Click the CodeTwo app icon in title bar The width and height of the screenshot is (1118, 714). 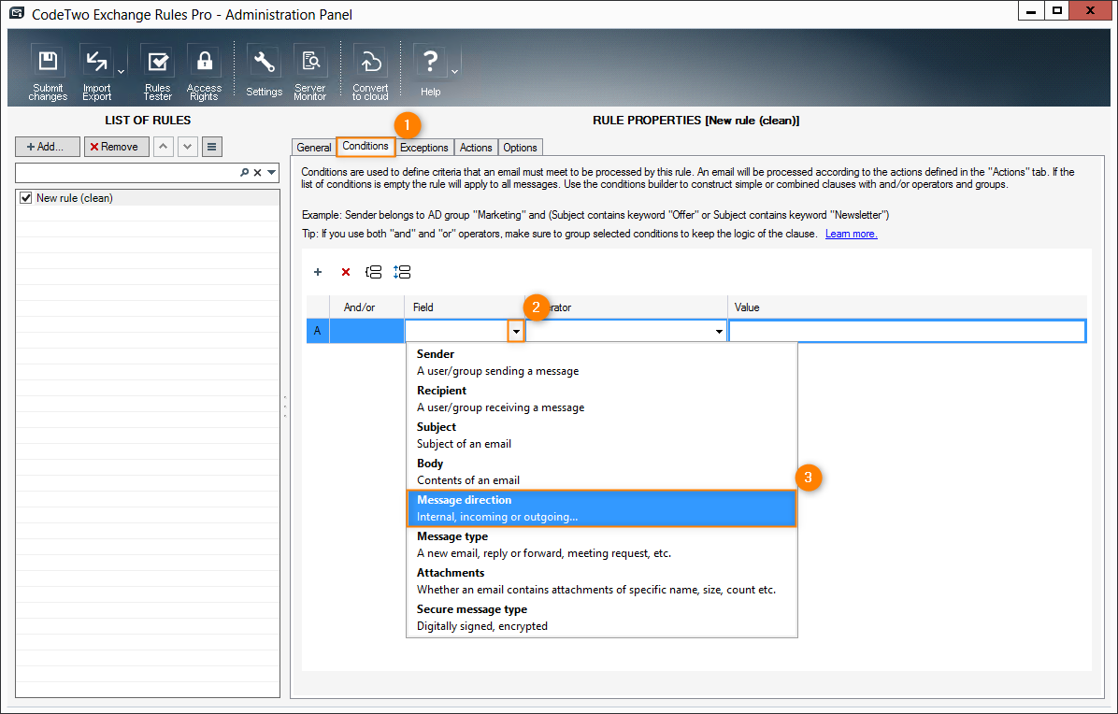click(17, 13)
